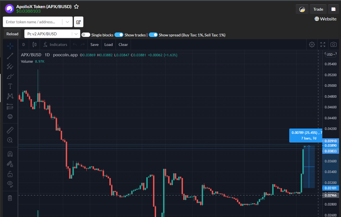
Task: Click the Reload button
Action: point(13,34)
